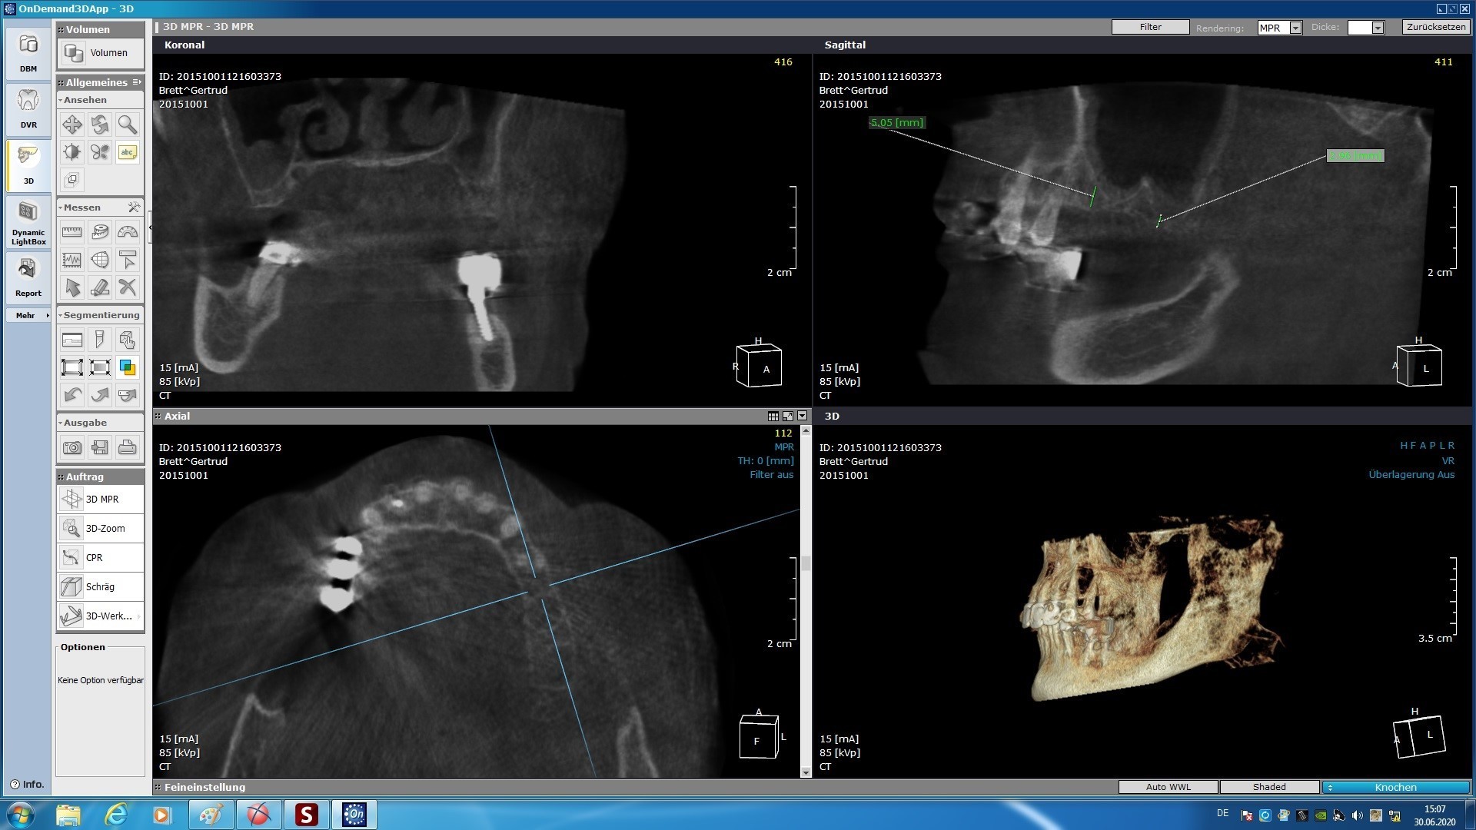Open Internet Explorer from the taskbar
This screenshot has width=1476, height=830.
click(x=116, y=815)
